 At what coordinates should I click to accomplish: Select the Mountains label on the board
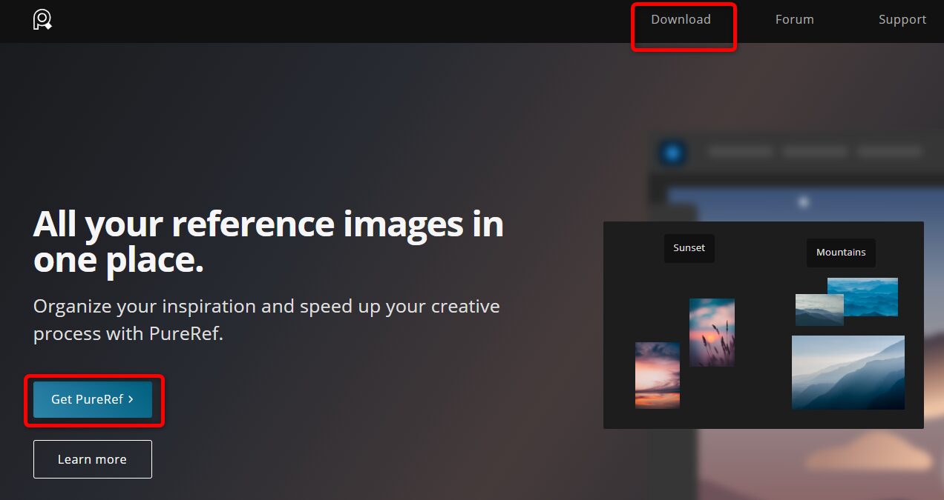[841, 253]
